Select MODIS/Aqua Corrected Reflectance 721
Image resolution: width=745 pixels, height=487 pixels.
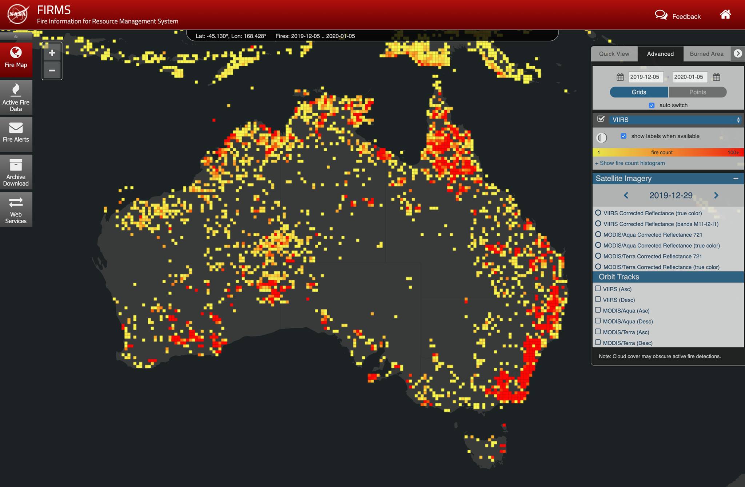click(598, 234)
